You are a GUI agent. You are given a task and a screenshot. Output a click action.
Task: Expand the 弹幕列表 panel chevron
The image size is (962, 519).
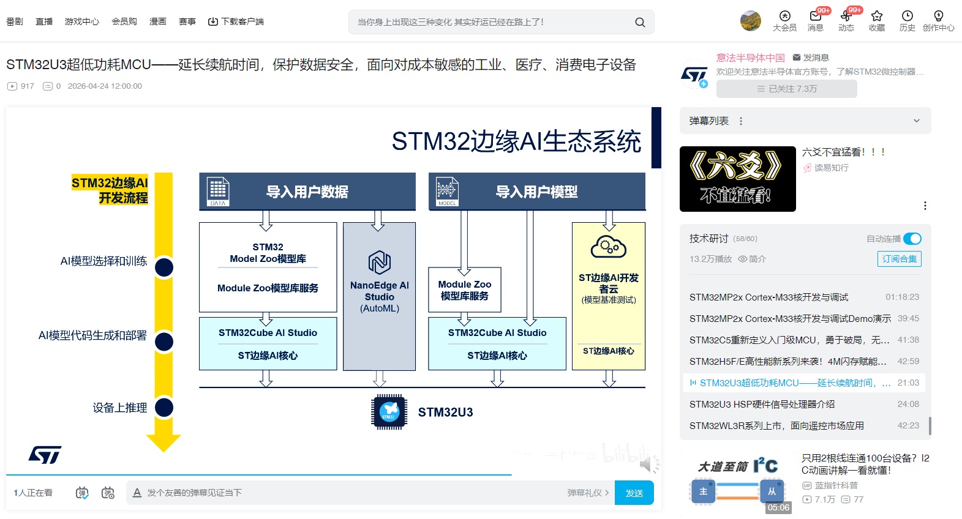(917, 121)
